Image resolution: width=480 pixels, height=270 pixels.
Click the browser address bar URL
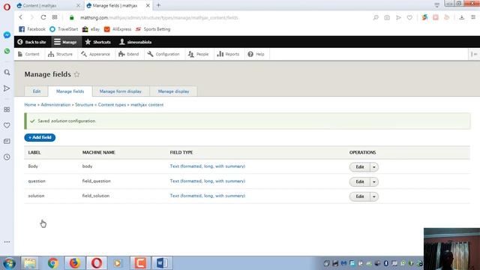point(159,18)
